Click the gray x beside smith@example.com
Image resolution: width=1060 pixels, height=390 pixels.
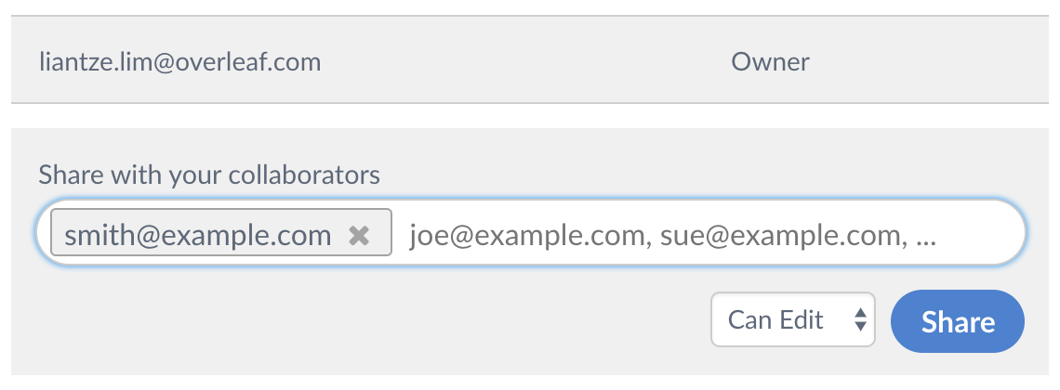click(x=359, y=235)
